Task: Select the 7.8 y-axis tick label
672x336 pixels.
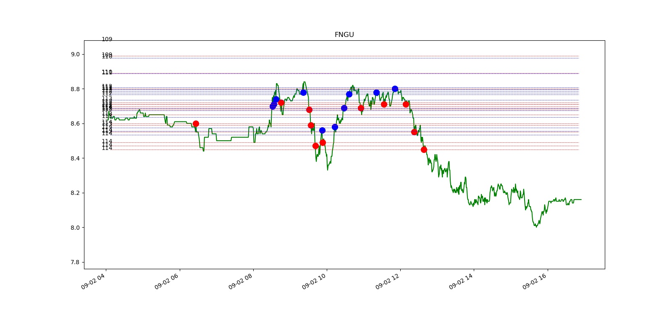Action: pos(75,262)
